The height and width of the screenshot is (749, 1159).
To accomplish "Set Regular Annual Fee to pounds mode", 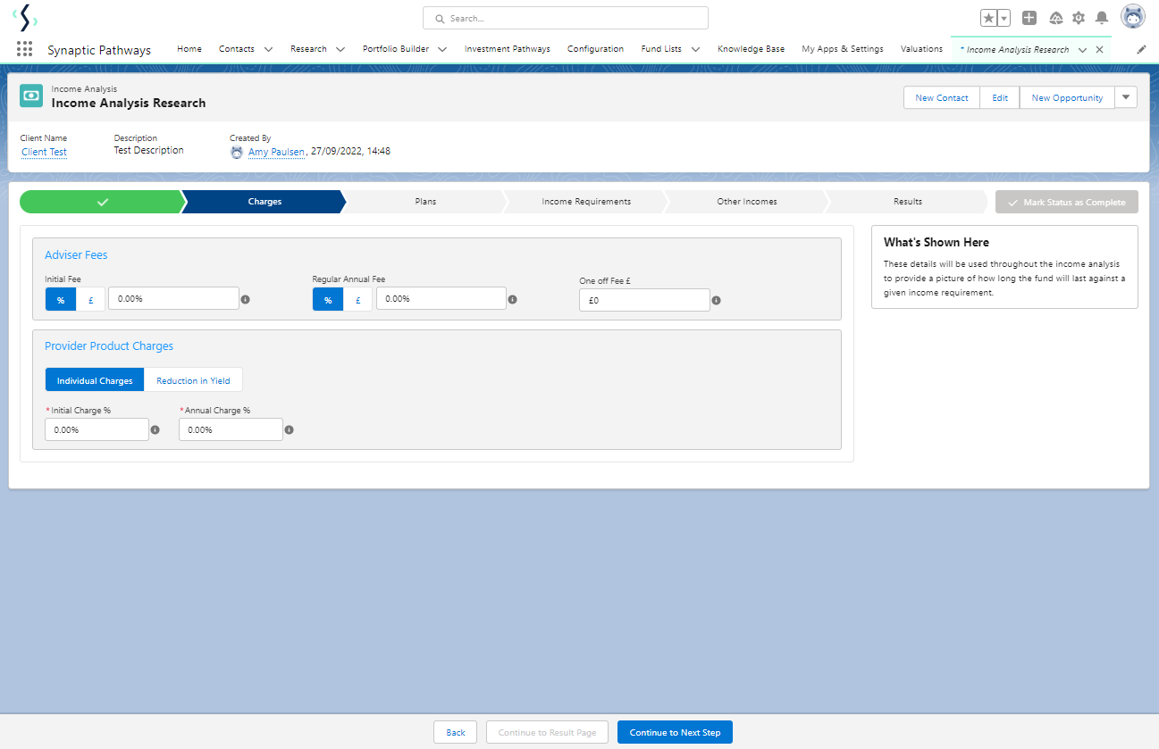I will pos(357,299).
